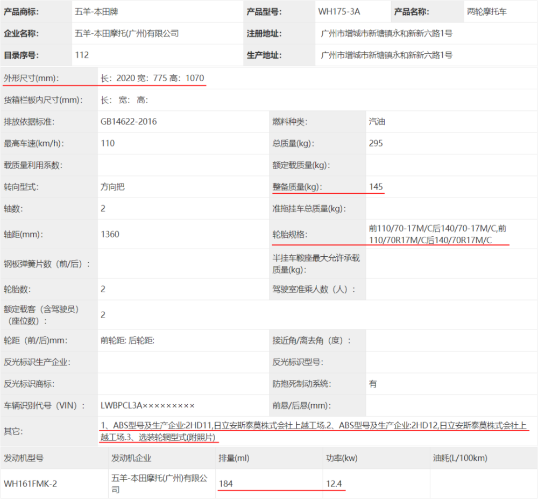Click the 载质量利用系数 label
The image size is (538, 499).
[x=33, y=165]
